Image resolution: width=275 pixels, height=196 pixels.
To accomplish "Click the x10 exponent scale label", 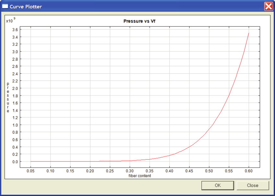I will (x=11, y=20).
